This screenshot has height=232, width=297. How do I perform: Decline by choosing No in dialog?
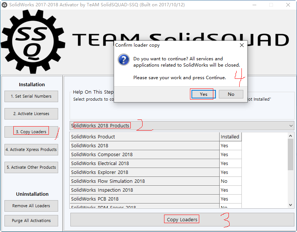point(231,94)
